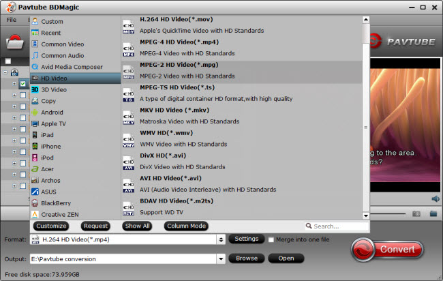Click the Column Mode button
The image size is (443, 281).
point(186,226)
